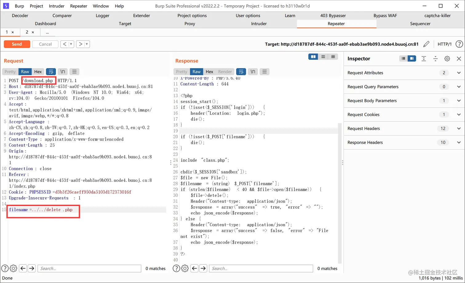Add new Repeater tab with ellipsis
Screen dimensions: 465x283
coord(47,32)
